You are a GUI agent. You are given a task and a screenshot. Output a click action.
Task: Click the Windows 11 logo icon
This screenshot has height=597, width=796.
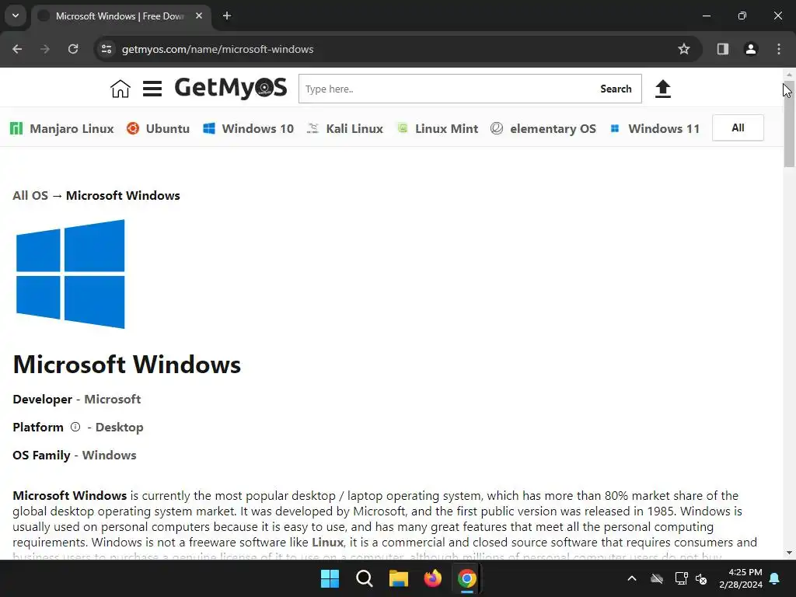[615, 128]
